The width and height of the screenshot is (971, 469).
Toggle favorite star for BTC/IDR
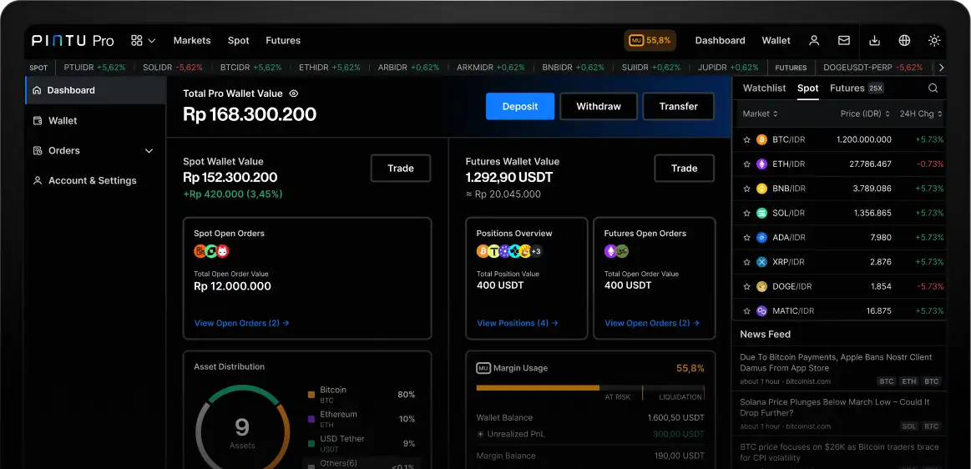[x=747, y=140]
